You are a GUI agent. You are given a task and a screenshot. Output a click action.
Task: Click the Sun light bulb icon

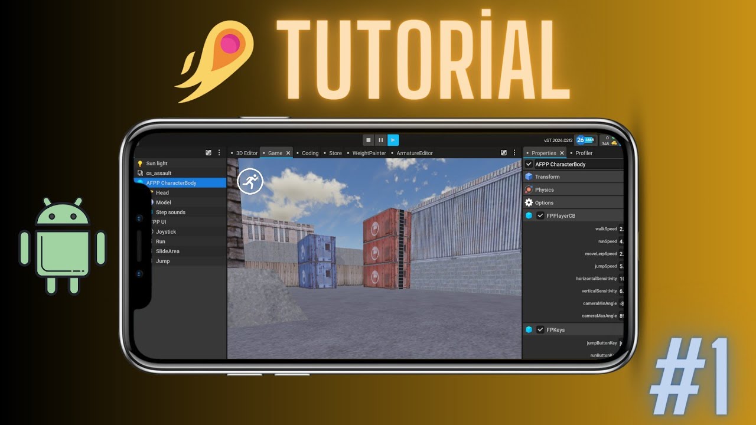pyautogui.click(x=140, y=164)
